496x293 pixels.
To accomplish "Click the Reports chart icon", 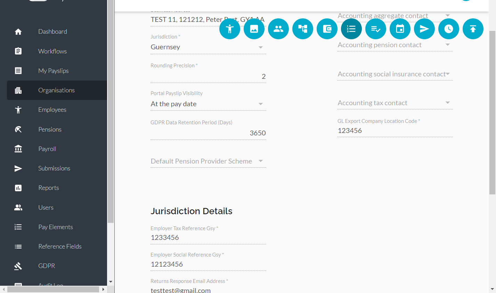I will click(18, 188).
